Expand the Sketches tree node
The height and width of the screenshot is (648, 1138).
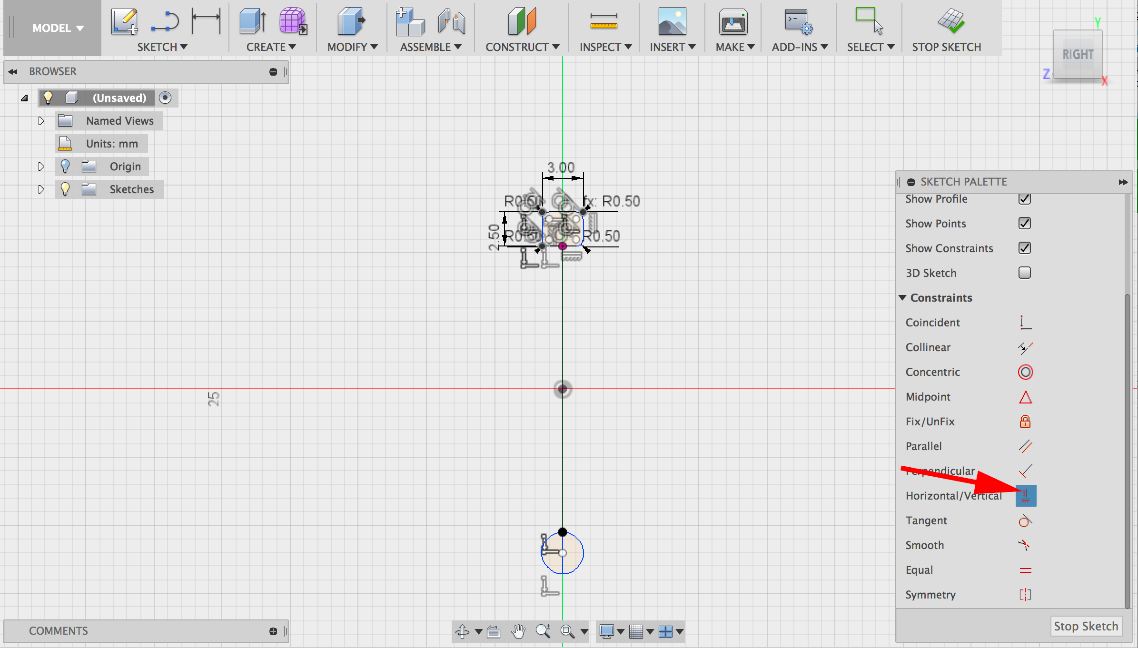41,189
